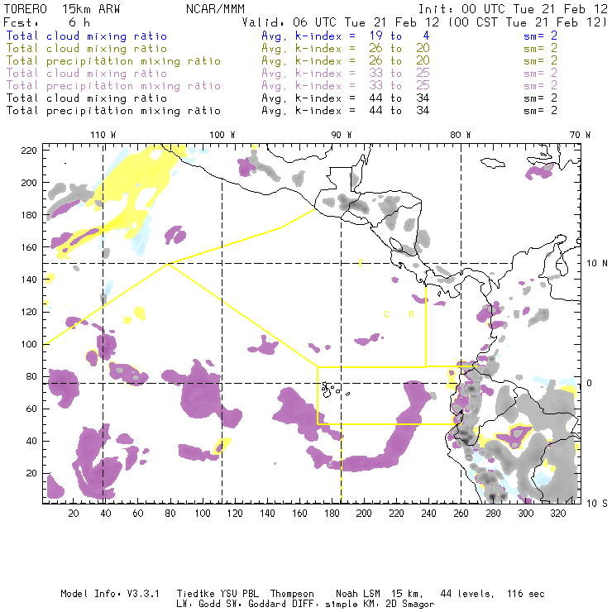
Task: Click the 'Avg. k-index = 19 to 4' text
Action: [332, 36]
